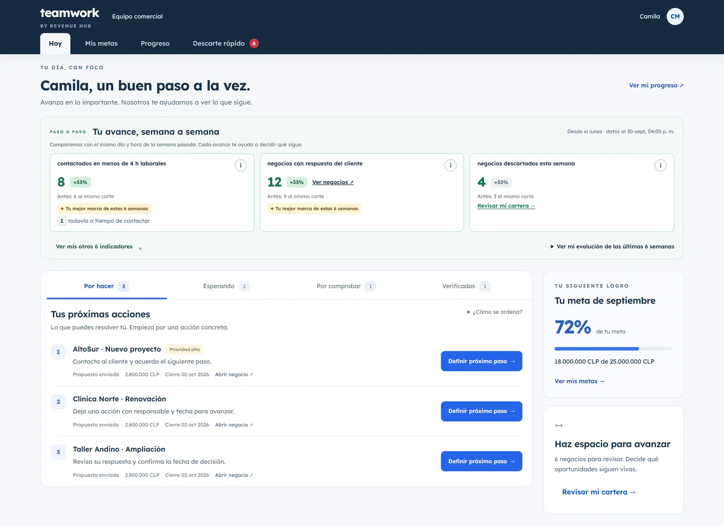Click the red 6 badge on Descarte rápido
Viewport: 724px width, 526px height.
click(254, 43)
